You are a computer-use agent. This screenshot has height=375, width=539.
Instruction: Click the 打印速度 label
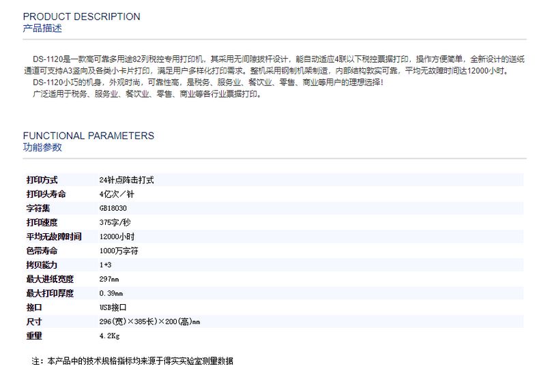pos(42,222)
